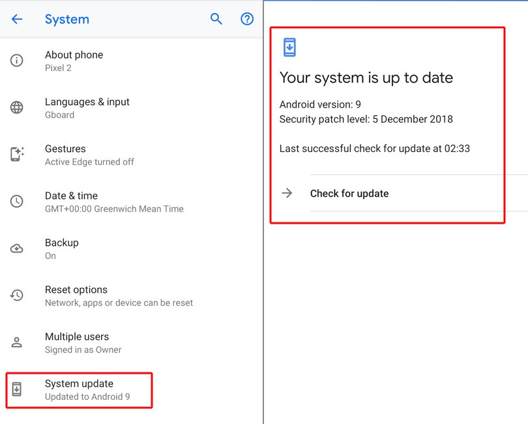Viewport: 528px width, 424px height.
Task: Open Languages & input settings
Action: click(x=87, y=108)
